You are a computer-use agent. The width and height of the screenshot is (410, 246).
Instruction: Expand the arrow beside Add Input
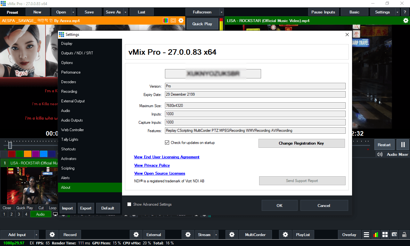point(36,234)
